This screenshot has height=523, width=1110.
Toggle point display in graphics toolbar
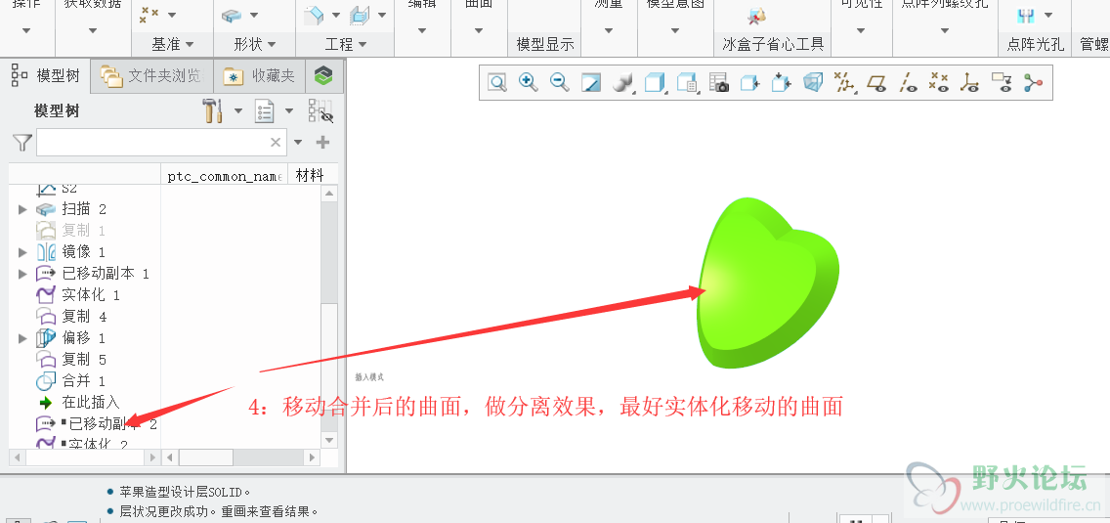[x=939, y=83]
